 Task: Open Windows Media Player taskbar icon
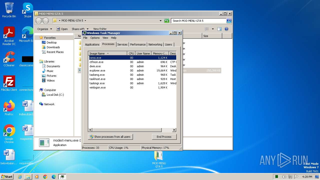tap(37, 177)
